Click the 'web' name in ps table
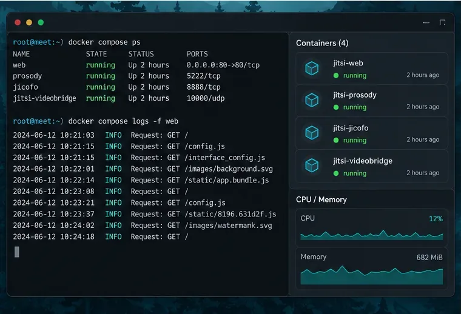Screen dimensions: 461x314 click(19, 65)
